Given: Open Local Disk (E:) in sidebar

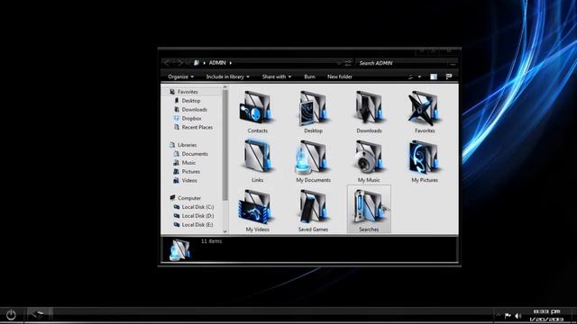Looking at the screenshot, I should tap(194, 225).
